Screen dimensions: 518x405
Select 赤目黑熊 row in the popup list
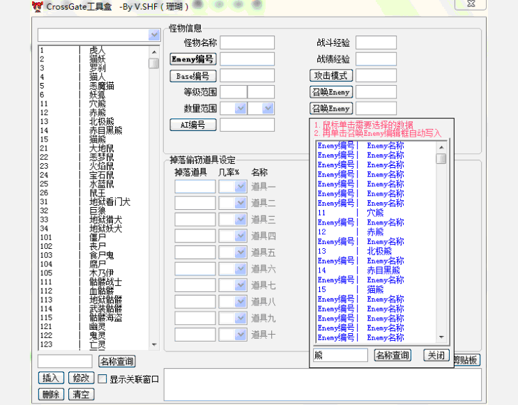(x=376, y=270)
